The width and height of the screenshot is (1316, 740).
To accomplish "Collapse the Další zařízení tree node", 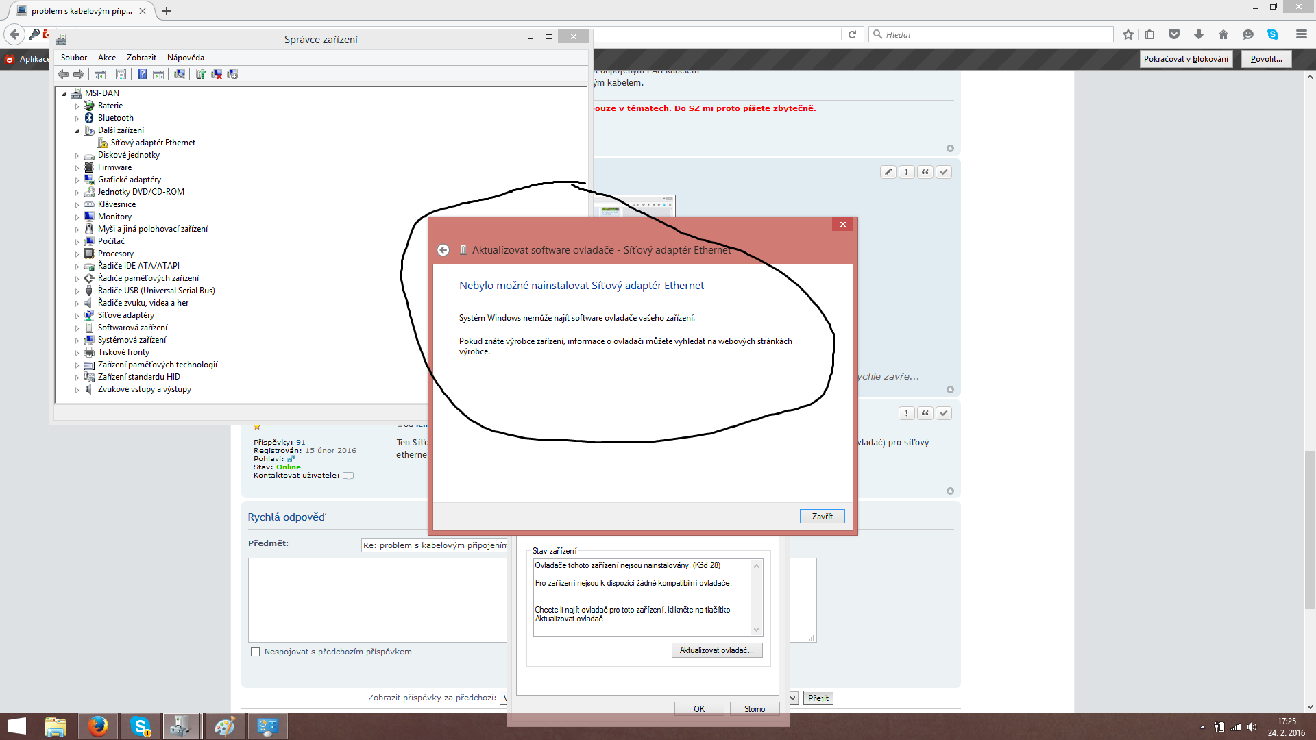I will click(x=77, y=131).
